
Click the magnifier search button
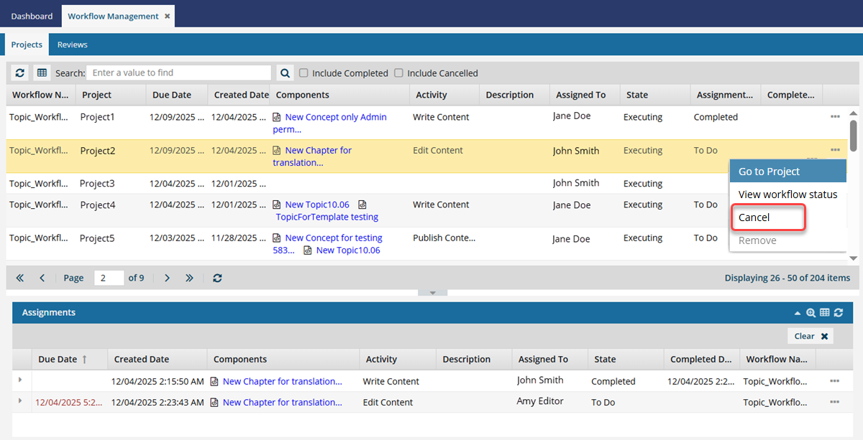(x=286, y=73)
